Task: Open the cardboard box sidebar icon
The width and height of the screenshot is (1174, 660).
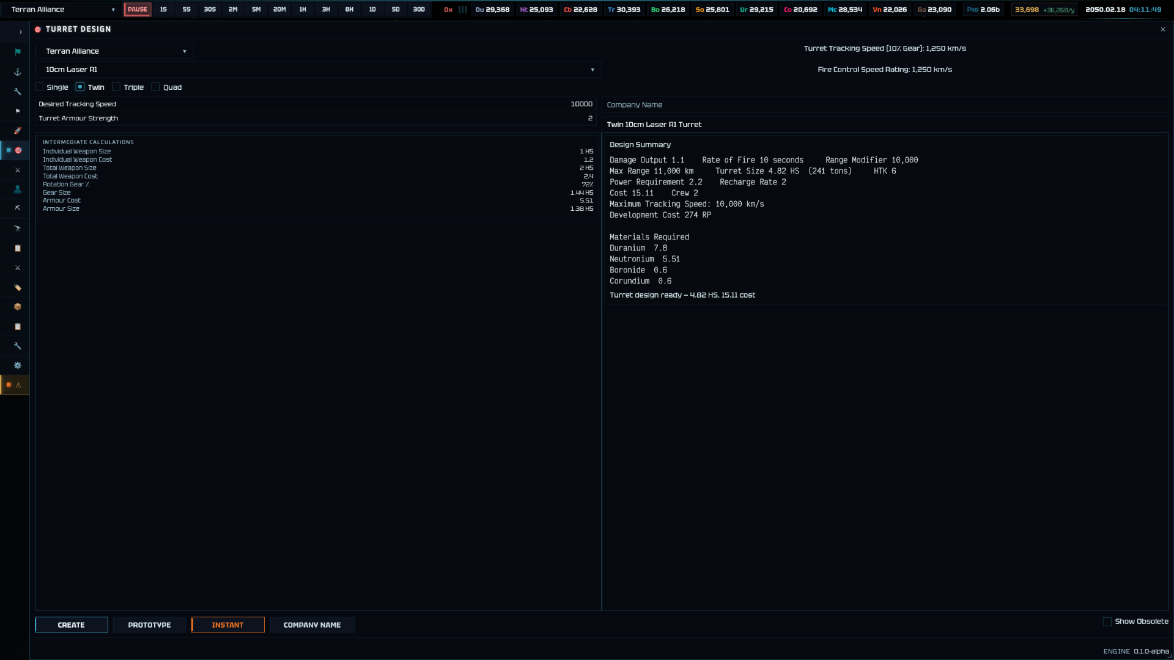Action: click(18, 307)
